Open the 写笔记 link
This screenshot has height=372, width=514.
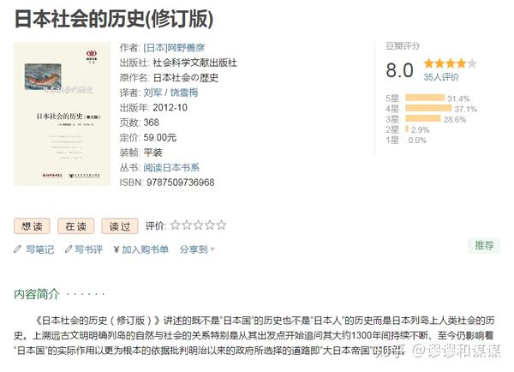pyautogui.click(x=40, y=249)
